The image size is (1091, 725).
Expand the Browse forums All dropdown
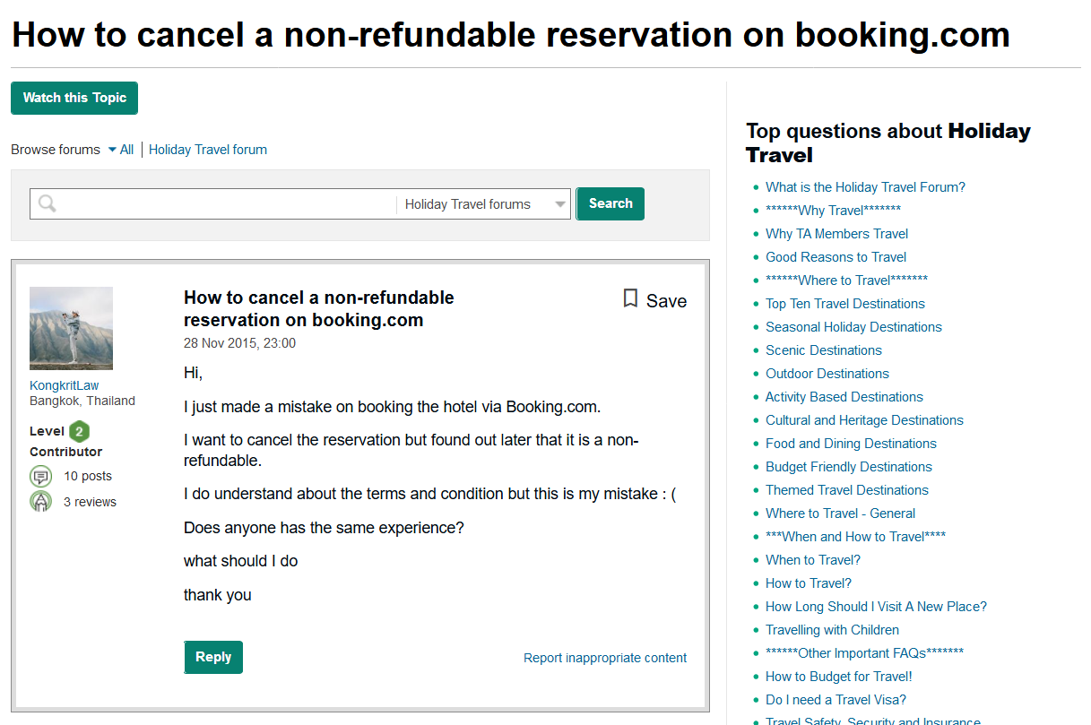(121, 150)
